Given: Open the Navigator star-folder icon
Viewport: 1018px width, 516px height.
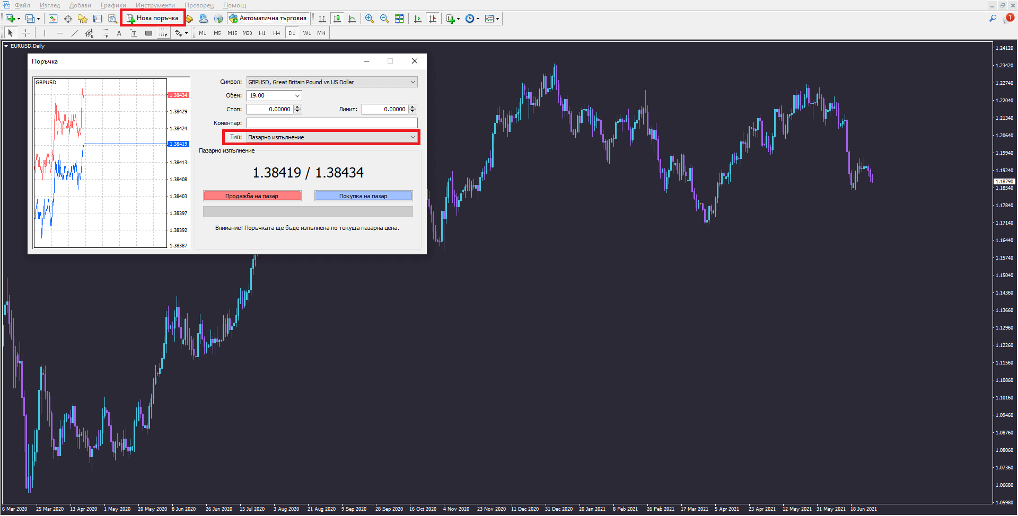Looking at the screenshot, I should (83, 19).
